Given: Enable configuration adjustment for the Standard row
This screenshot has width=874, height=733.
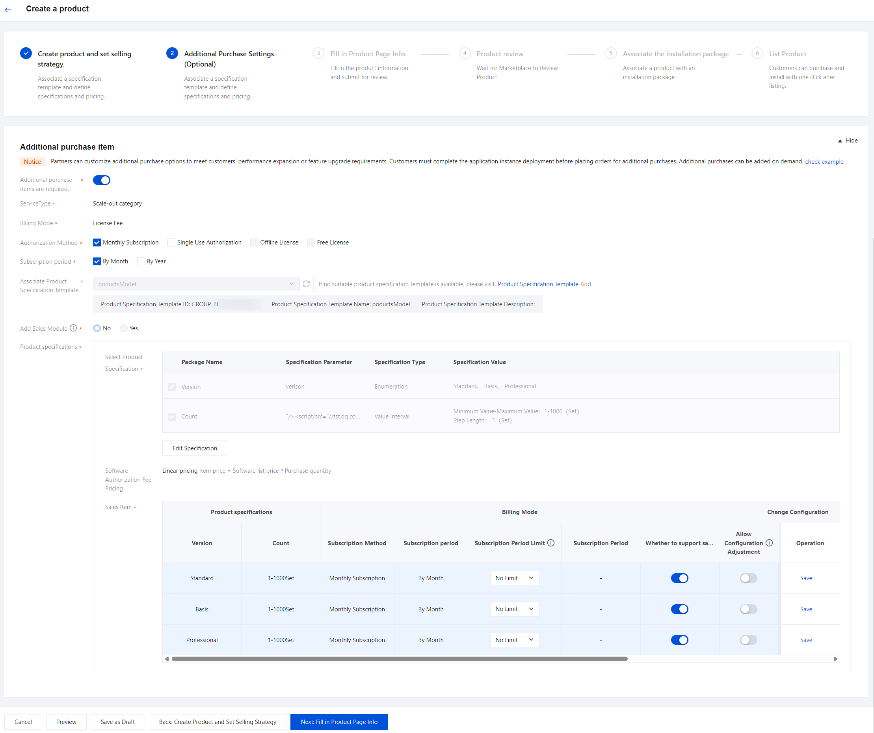Looking at the screenshot, I should pyautogui.click(x=748, y=578).
